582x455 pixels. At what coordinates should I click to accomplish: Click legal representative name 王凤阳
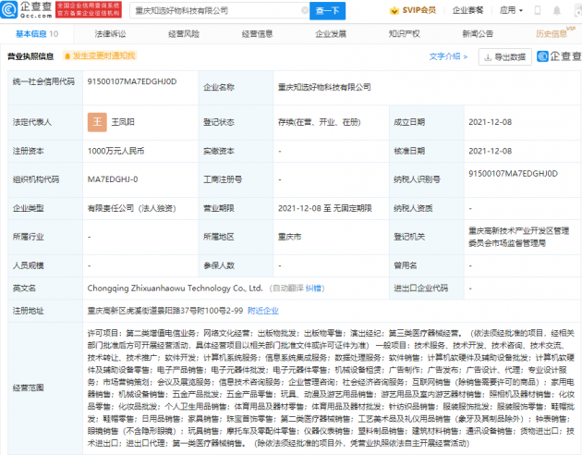pos(123,122)
